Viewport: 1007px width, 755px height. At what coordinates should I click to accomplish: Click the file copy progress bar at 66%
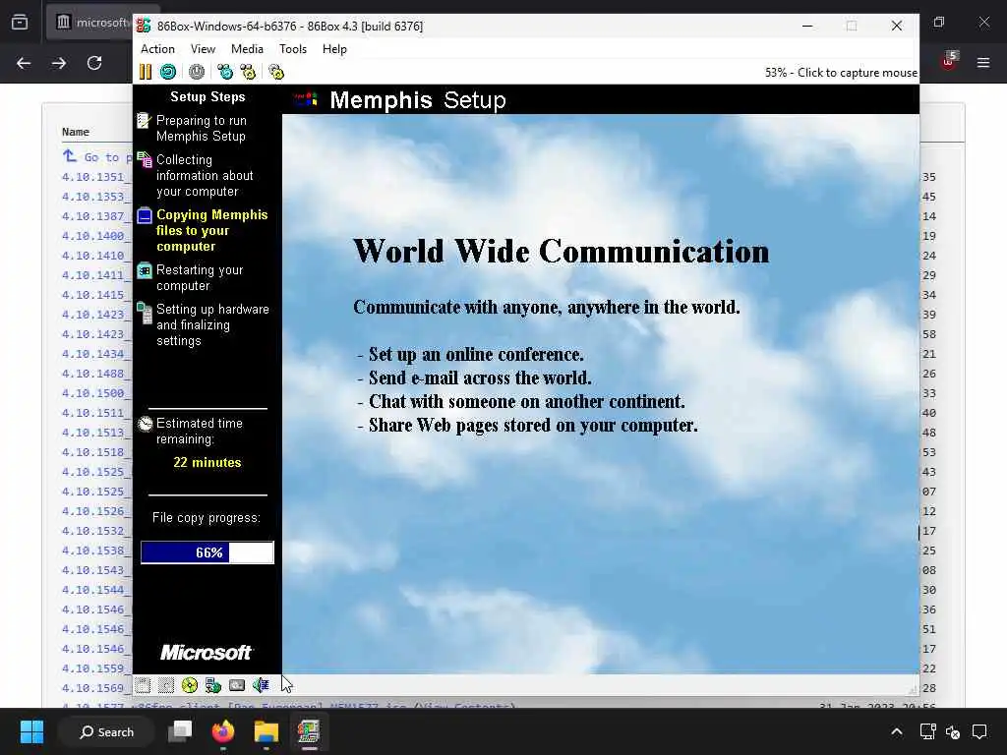(x=207, y=552)
